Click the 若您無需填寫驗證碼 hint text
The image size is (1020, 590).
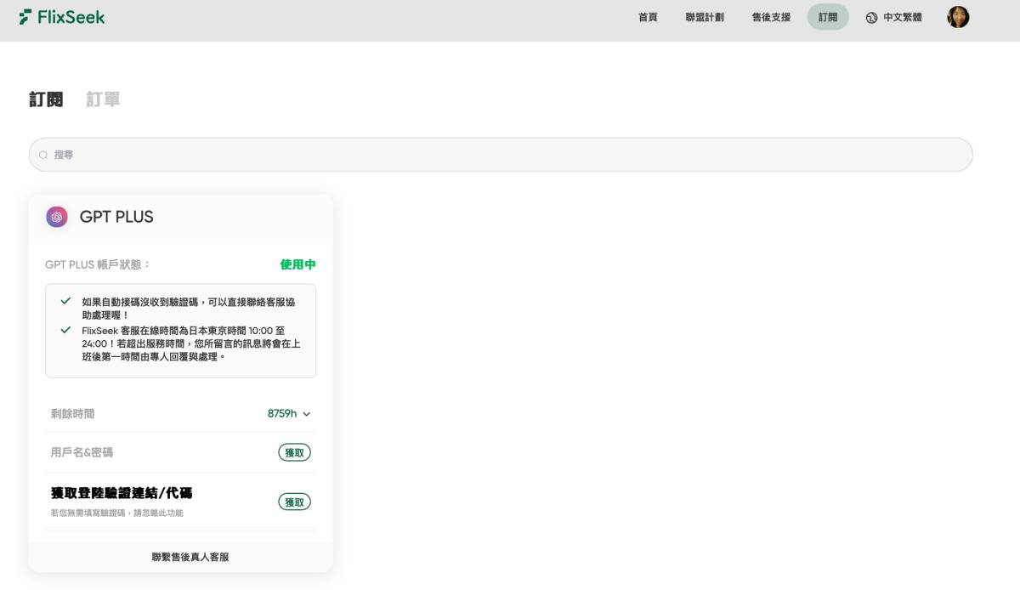point(116,513)
